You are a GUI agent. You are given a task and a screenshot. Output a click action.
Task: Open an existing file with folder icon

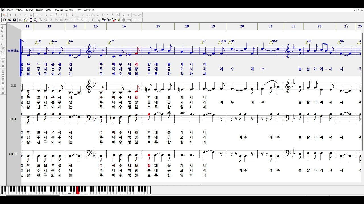(10, 20)
